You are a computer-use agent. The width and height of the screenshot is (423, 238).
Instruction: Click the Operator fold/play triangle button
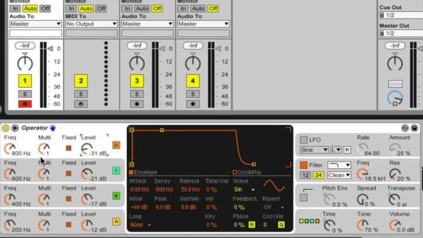point(15,128)
